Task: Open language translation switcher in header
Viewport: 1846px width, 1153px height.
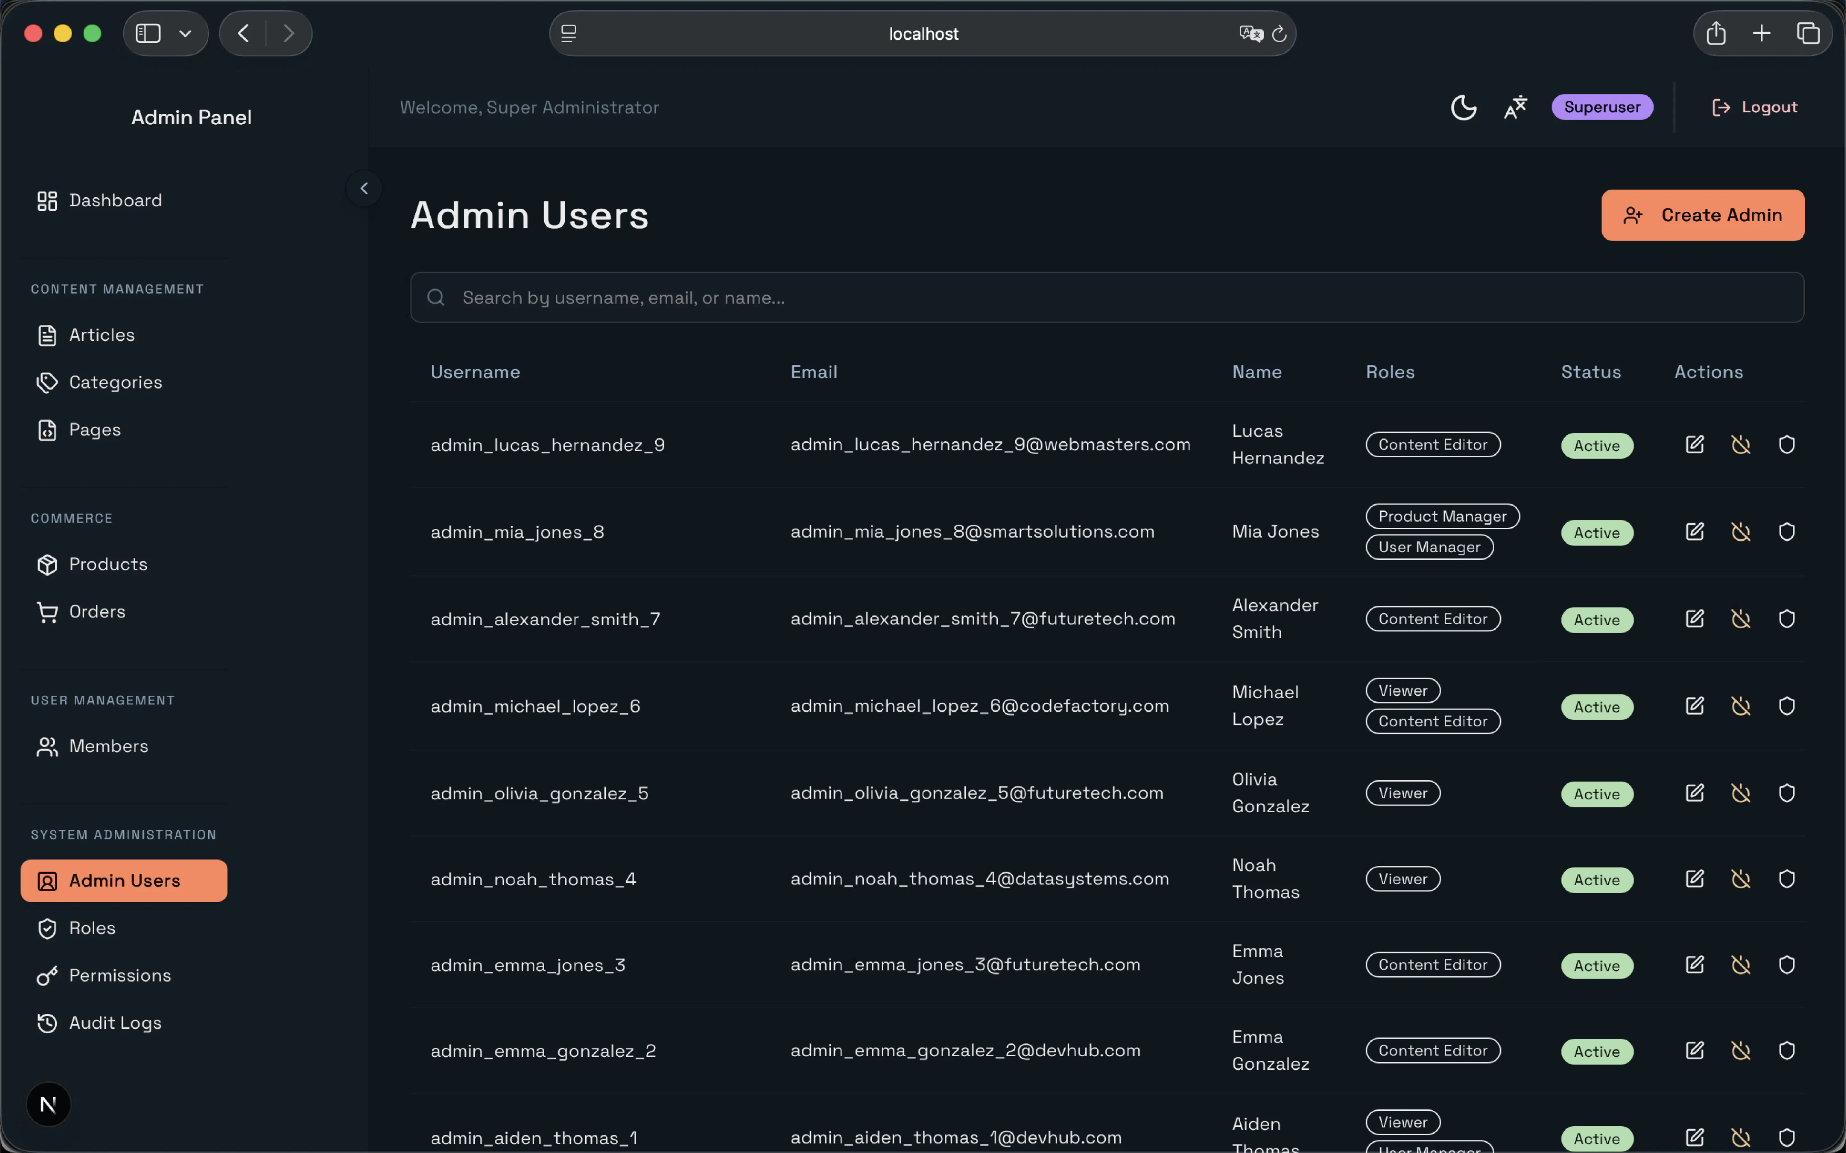Action: (1515, 108)
